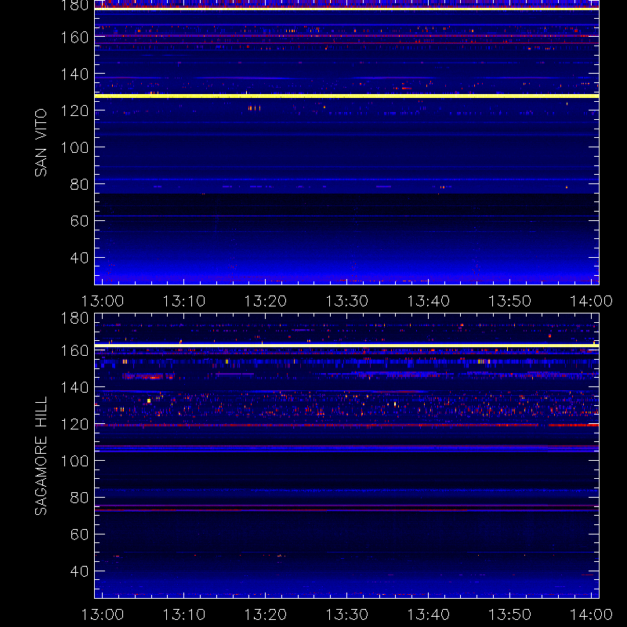Click 13:10 time label below Sagamore Hill plot
This screenshot has width=627, height=627.
click(x=184, y=614)
